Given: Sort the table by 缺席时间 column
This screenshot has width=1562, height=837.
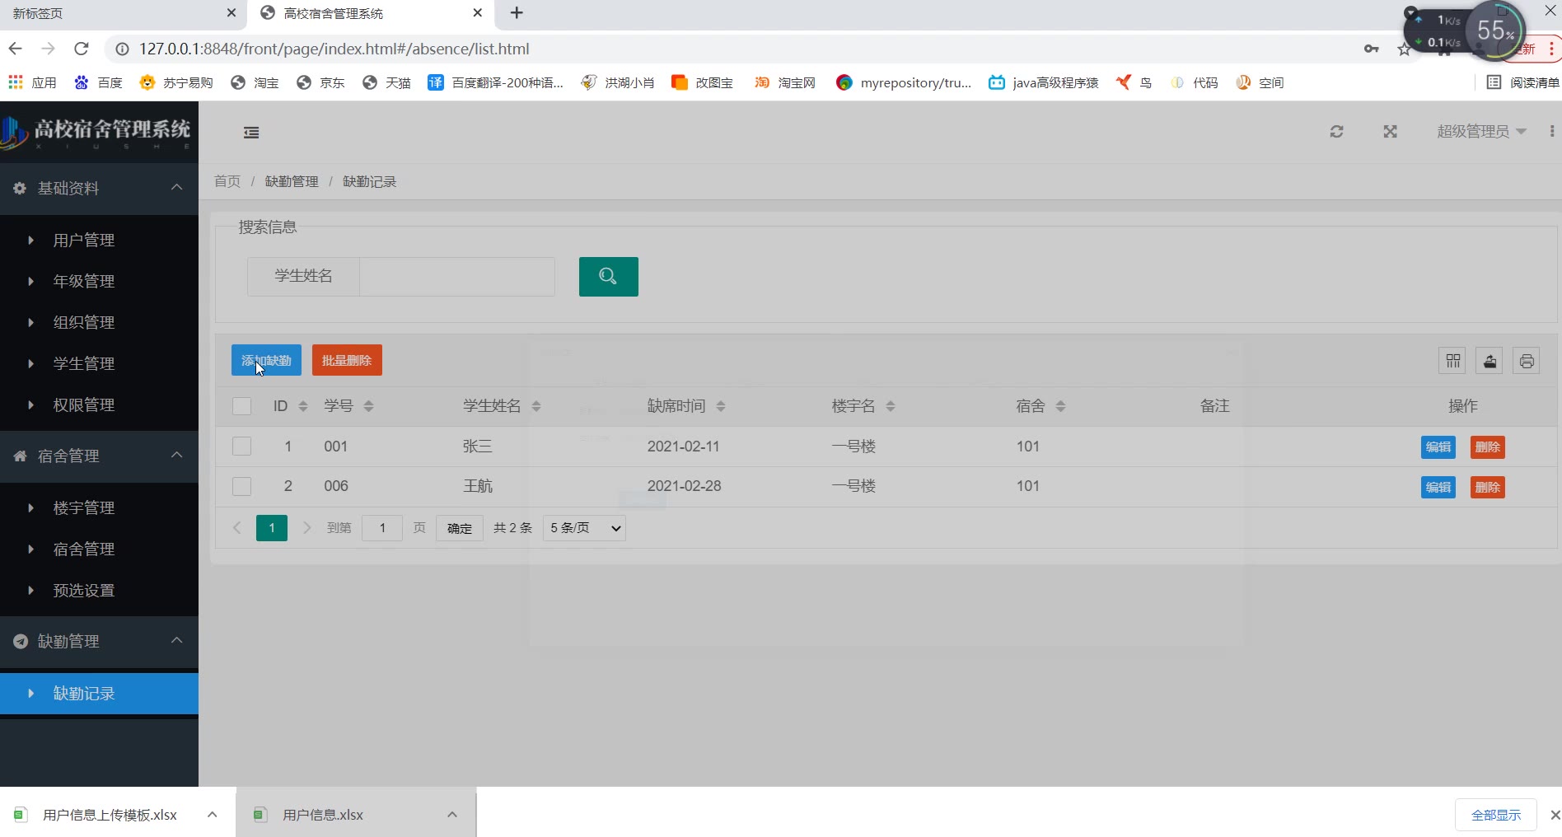Looking at the screenshot, I should (x=721, y=406).
